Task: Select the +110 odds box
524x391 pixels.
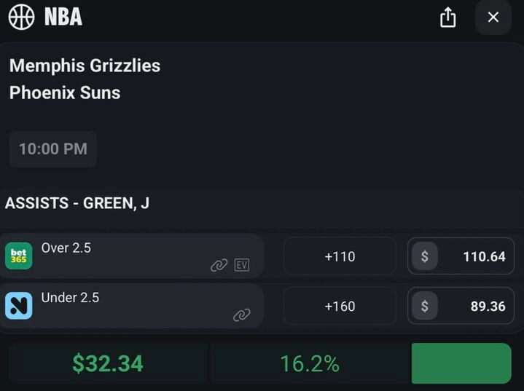Action: [x=340, y=256]
